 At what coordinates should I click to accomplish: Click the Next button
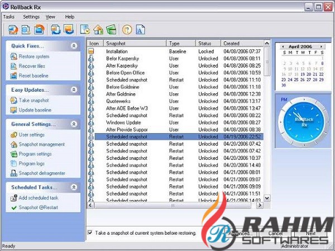coord(310,233)
